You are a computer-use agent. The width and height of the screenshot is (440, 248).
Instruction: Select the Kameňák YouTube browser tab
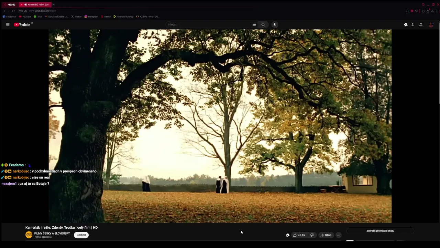click(35, 4)
